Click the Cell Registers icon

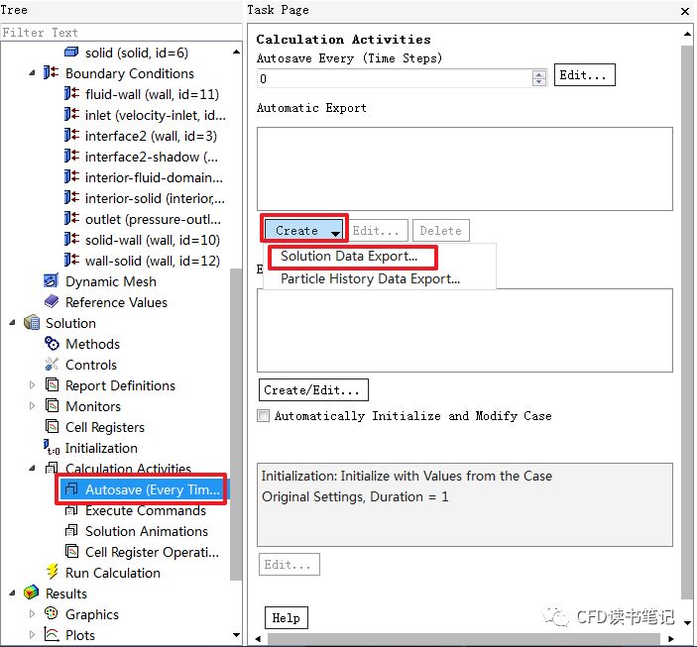(52, 427)
